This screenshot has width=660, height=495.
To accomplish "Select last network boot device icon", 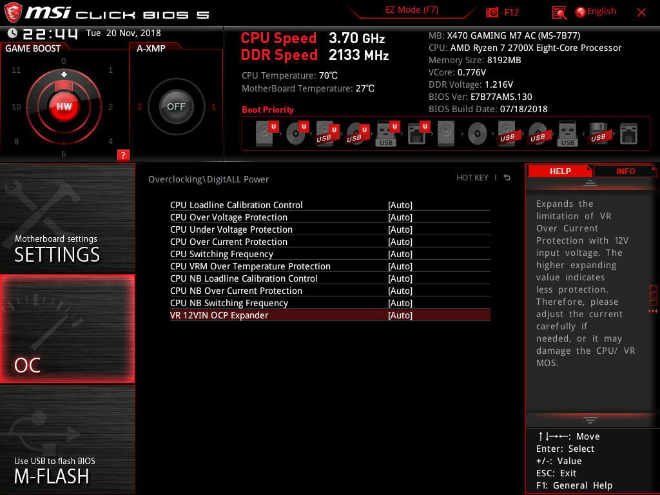I will [x=628, y=133].
